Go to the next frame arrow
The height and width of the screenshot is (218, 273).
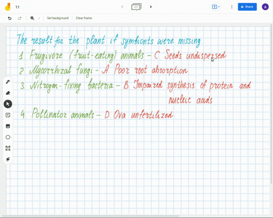coord(151,7)
